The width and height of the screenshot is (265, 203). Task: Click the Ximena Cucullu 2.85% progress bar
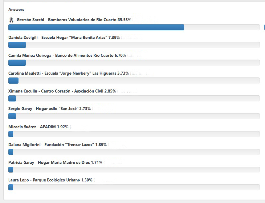point(134,98)
